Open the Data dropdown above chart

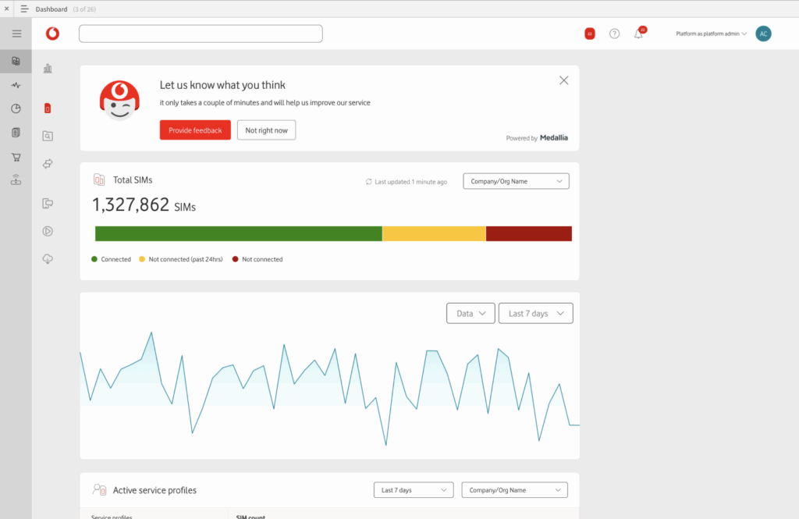(471, 313)
